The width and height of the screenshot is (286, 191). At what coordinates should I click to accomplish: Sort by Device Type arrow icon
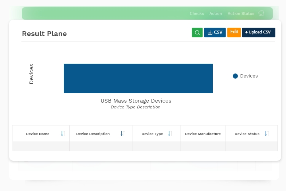coord(170,134)
